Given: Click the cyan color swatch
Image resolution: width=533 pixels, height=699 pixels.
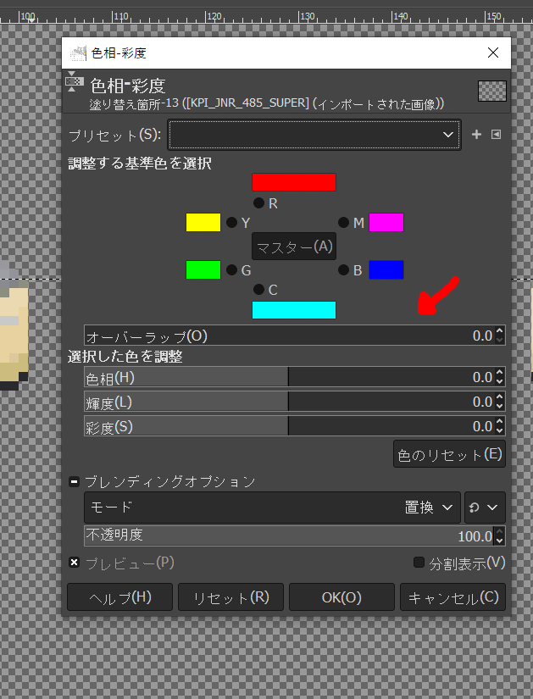Looking at the screenshot, I should pyautogui.click(x=294, y=310).
